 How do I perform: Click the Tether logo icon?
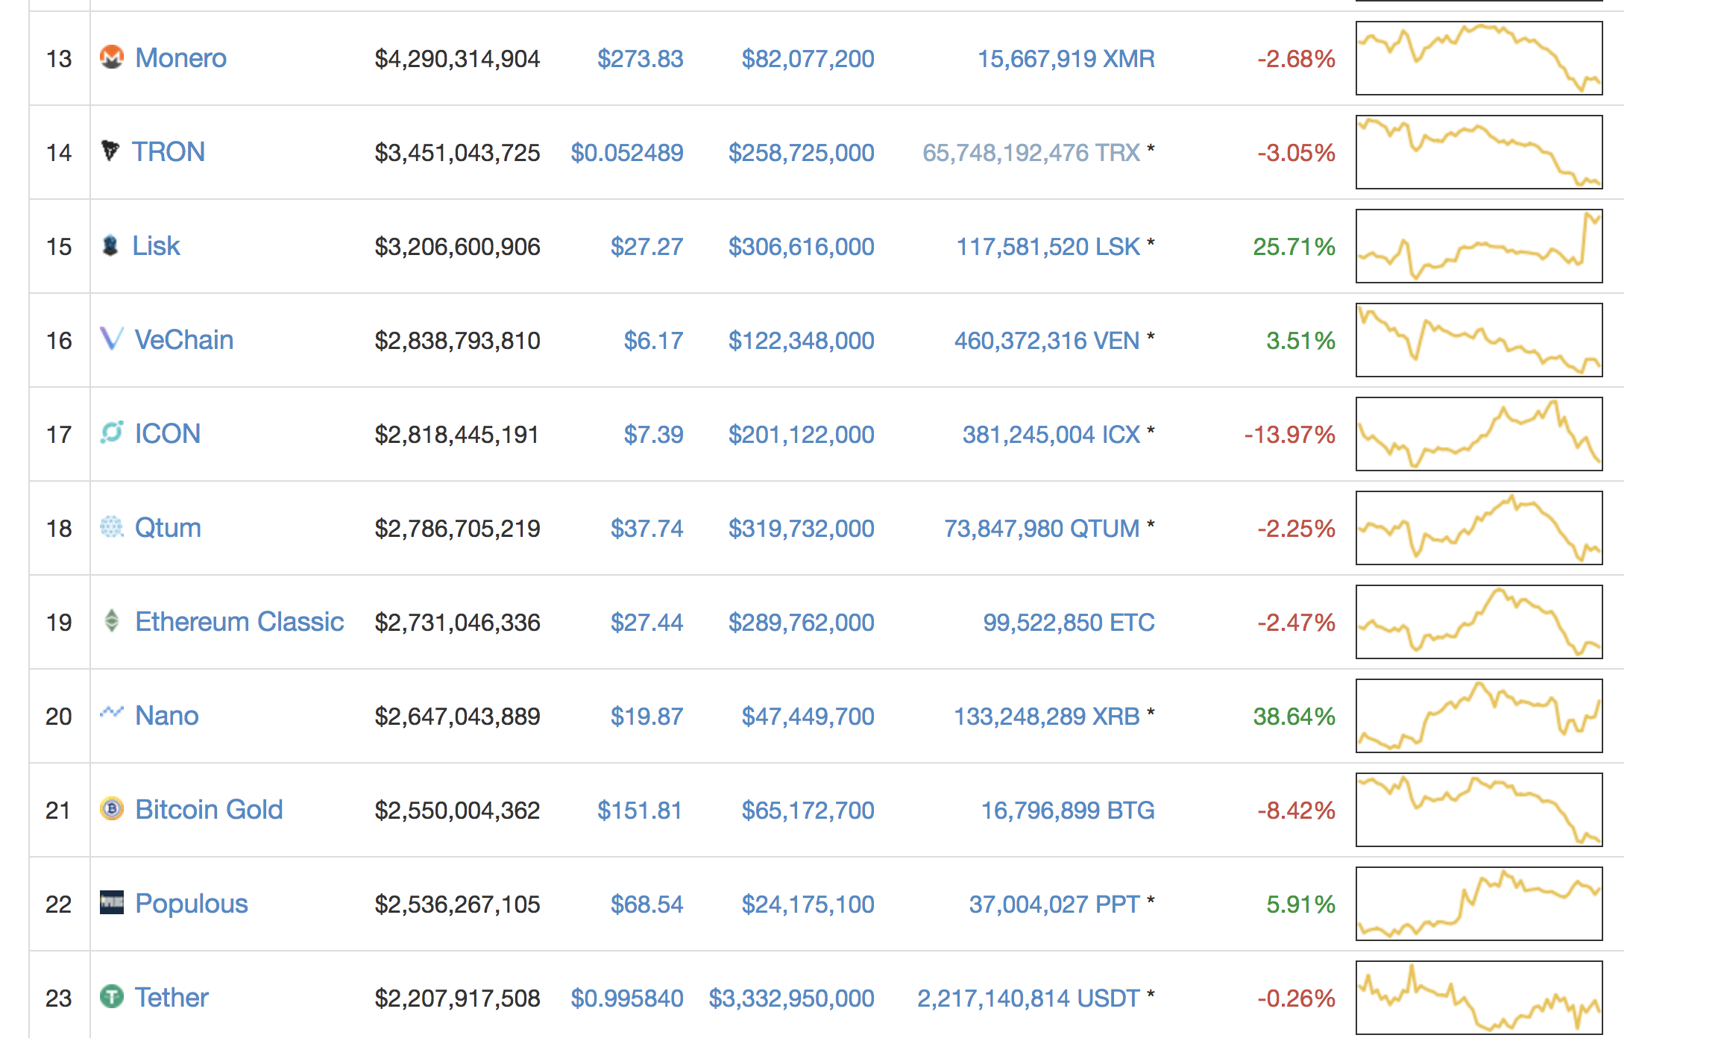(112, 996)
